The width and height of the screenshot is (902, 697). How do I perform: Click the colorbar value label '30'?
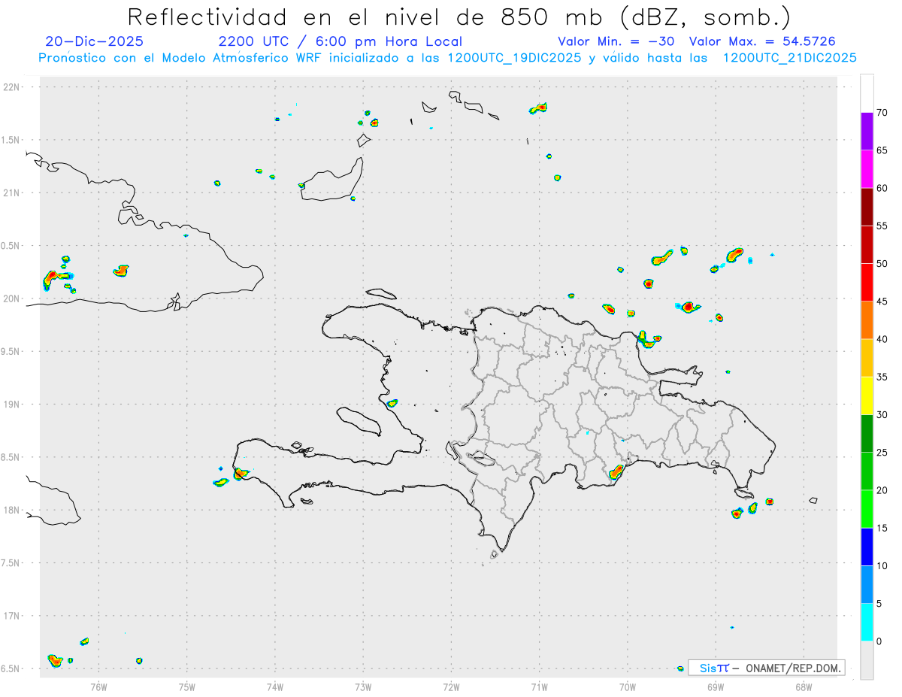881,414
